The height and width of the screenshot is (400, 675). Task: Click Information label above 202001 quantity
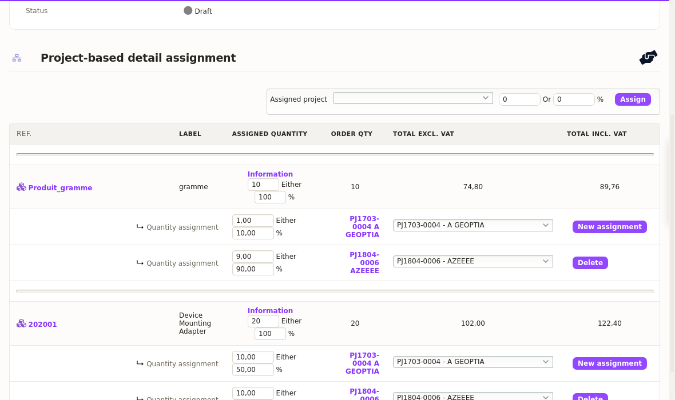pos(270,310)
